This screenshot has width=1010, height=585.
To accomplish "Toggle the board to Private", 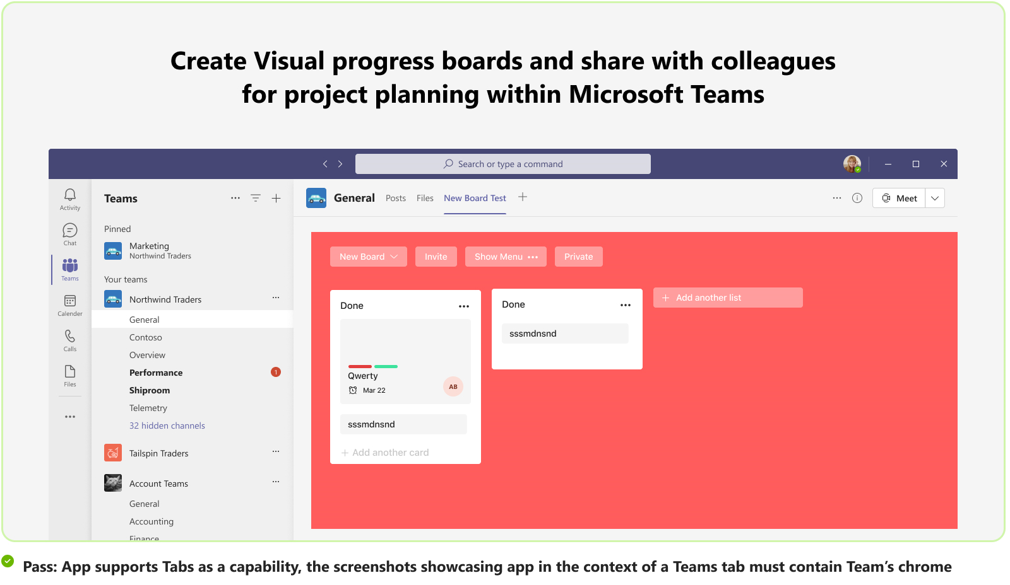I will pos(578,256).
